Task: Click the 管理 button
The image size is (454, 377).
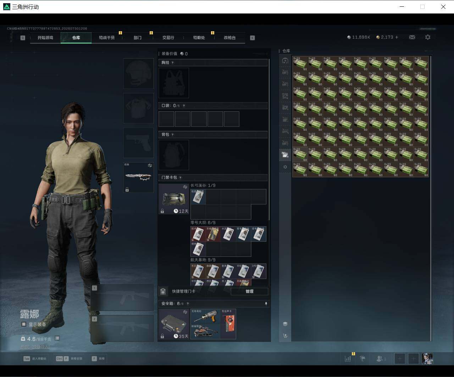Action: point(249,292)
